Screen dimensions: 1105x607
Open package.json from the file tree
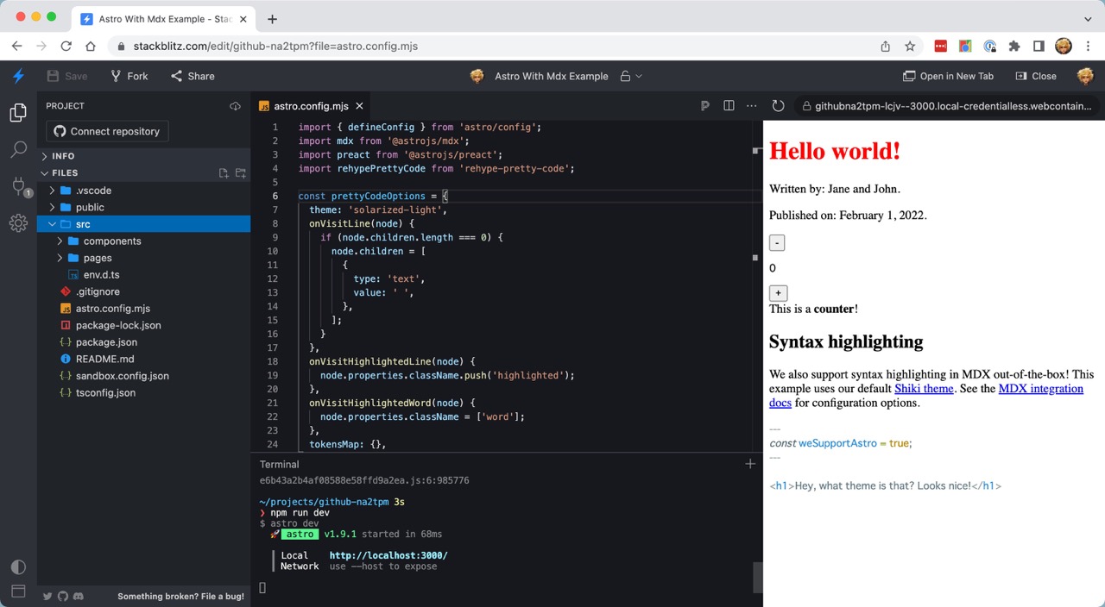(x=106, y=342)
